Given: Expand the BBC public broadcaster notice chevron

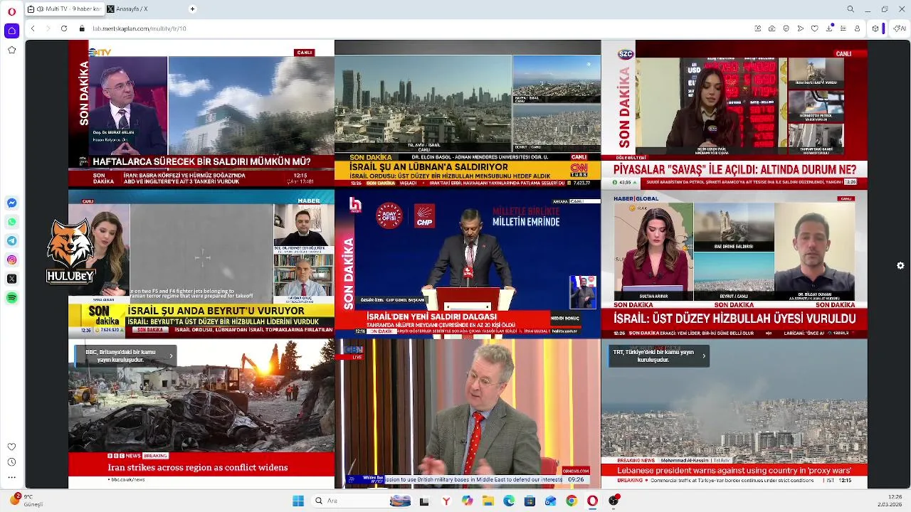Looking at the screenshot, I should [171, 356].
